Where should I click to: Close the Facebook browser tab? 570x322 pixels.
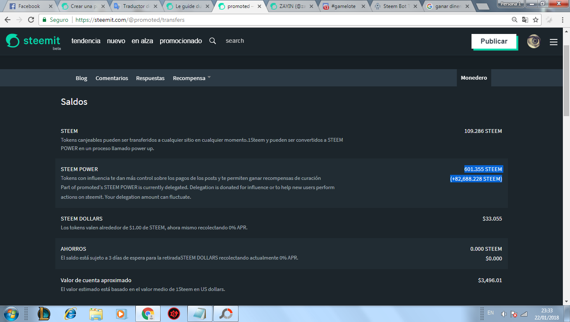click(x=51, y=6)
